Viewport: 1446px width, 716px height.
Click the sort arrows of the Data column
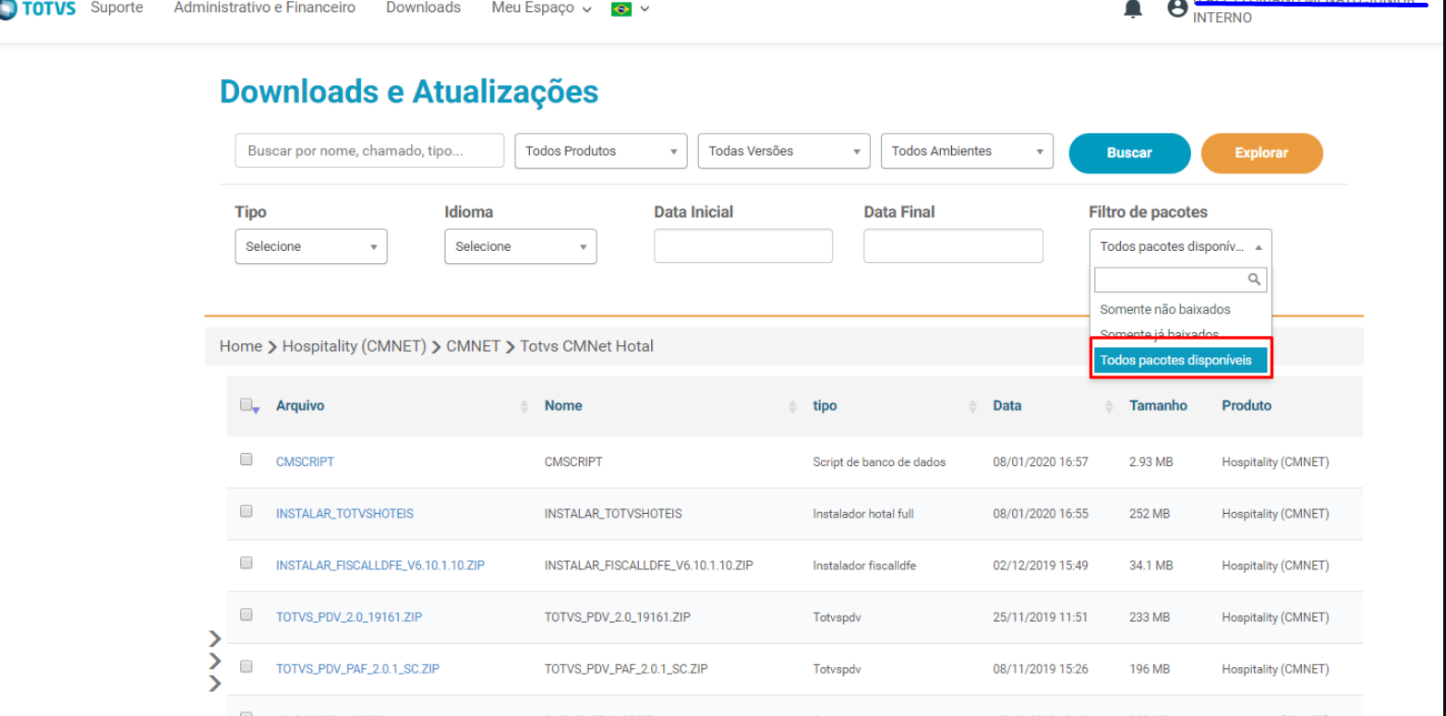tap(1109, 406)
